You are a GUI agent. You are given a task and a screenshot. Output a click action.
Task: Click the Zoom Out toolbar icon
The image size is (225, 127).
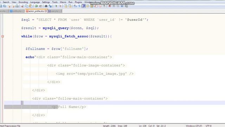click(60, 6)
